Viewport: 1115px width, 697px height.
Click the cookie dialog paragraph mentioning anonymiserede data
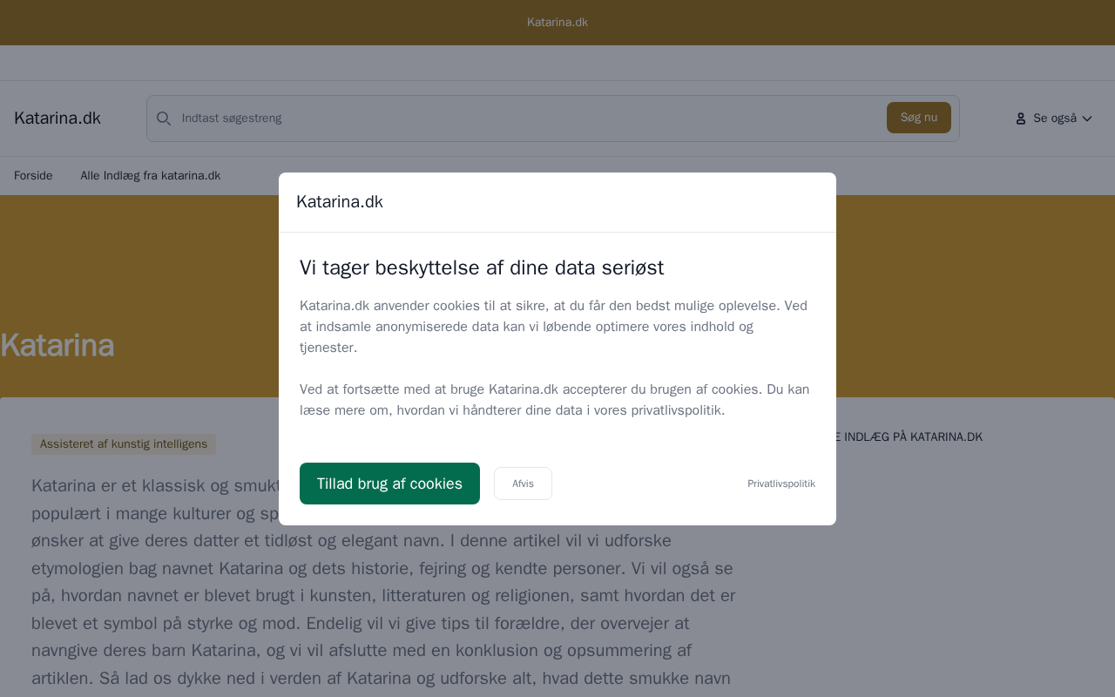[x=553, y=327]
